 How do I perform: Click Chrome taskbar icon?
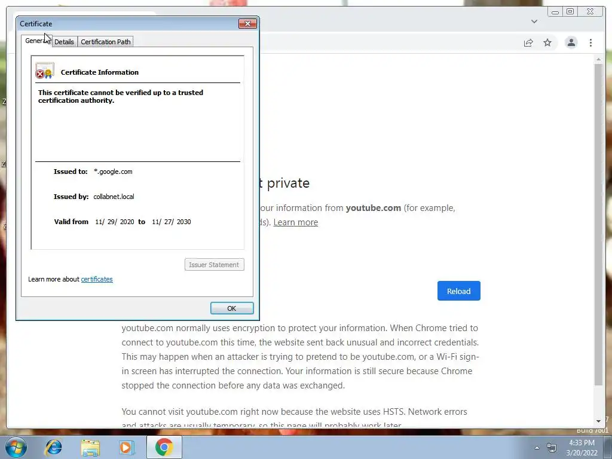(164, 447)
